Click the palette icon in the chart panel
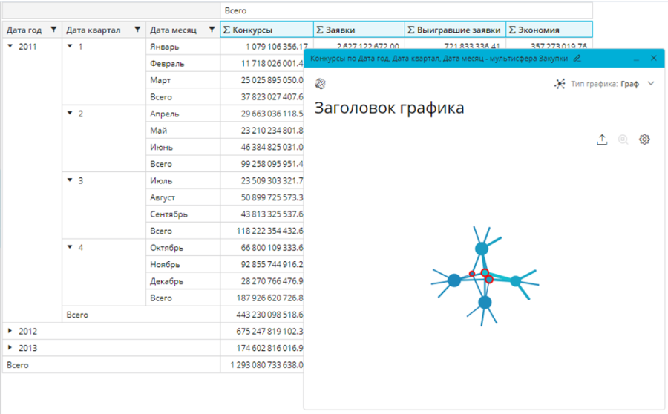668x414 pixels. [321, 83]
